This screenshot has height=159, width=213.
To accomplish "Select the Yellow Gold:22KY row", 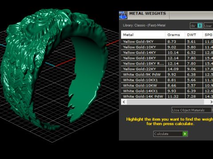I will coord(167,69).
